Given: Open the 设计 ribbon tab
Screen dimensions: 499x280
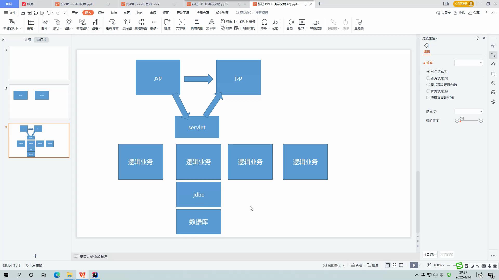Looking at the screenshot, I should [101, 13].
